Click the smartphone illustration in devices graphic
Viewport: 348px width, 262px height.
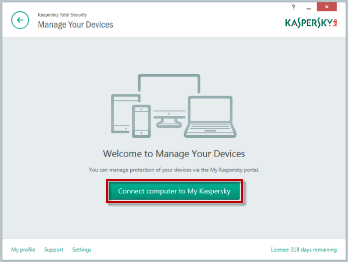coord(141,121)
